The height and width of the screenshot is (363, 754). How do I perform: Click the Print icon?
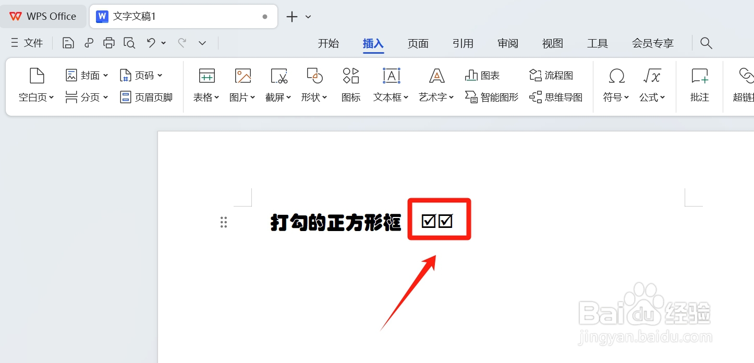point(108,43)
